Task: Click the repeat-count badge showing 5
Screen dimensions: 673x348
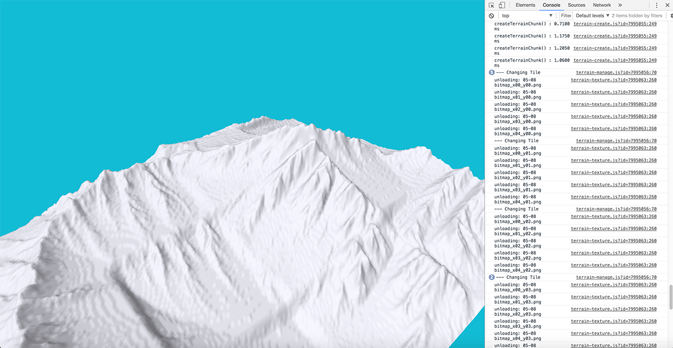Action: (x=492, y=73)
